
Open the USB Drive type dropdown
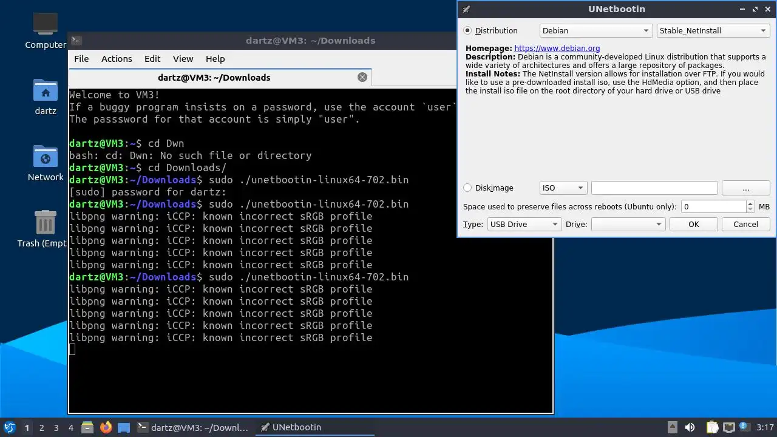pos(524,224)
